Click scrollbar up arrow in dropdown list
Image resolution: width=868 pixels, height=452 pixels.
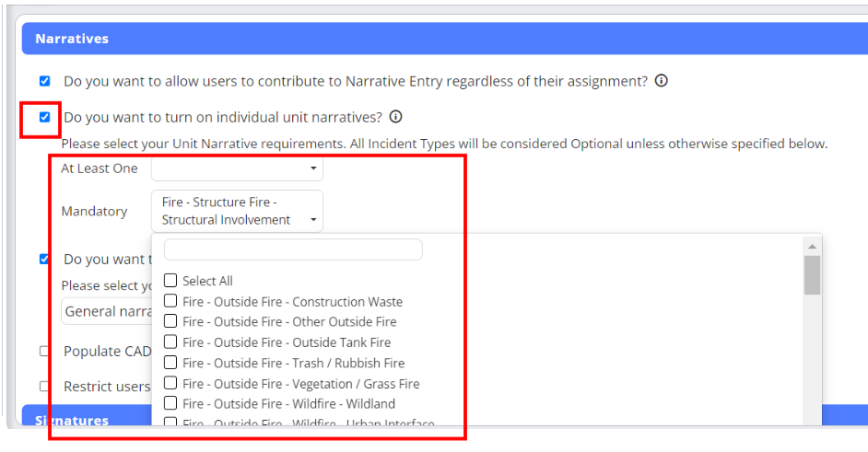[x=812, y=246]
